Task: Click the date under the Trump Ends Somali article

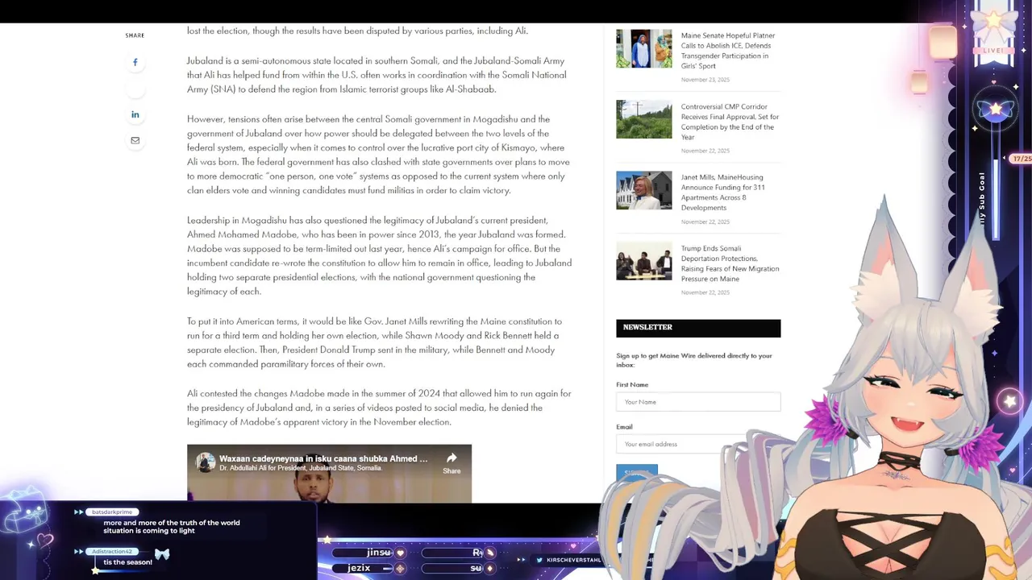Action: click(705, 292)
